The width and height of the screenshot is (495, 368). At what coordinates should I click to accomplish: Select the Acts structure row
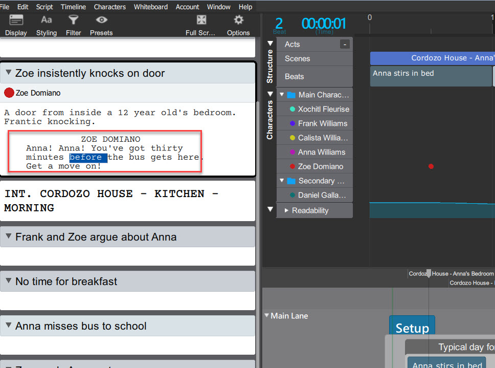coord(314,44)
